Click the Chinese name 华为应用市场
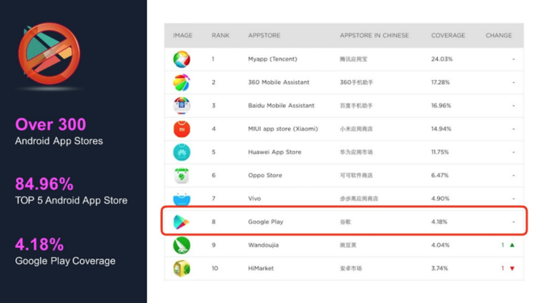 [x=356, y=152]
